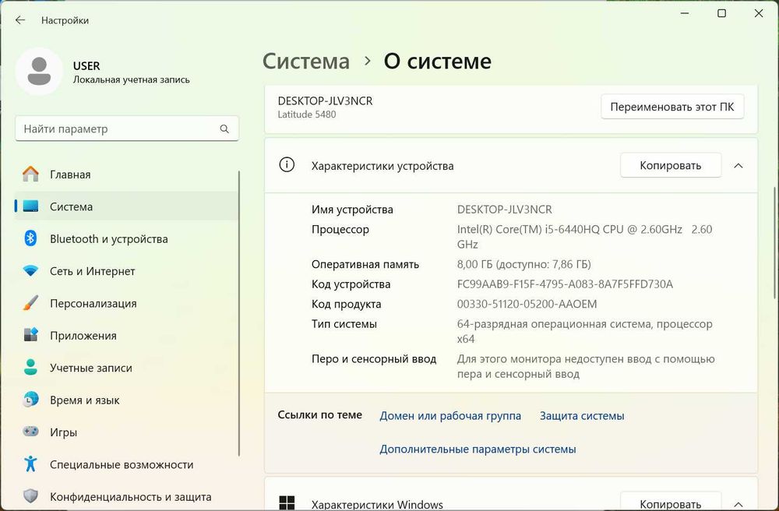Viewport: 779px width, 511px height.
Task: Select Система in the sidebar
Action: click(x=71, y=206)
